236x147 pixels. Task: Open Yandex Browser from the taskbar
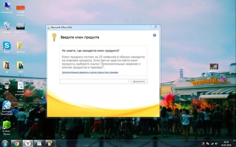click(x=28, y=143)
